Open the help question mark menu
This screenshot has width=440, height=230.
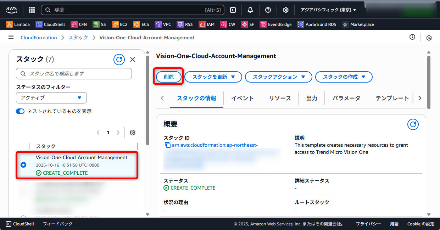[x=268, y=10]
